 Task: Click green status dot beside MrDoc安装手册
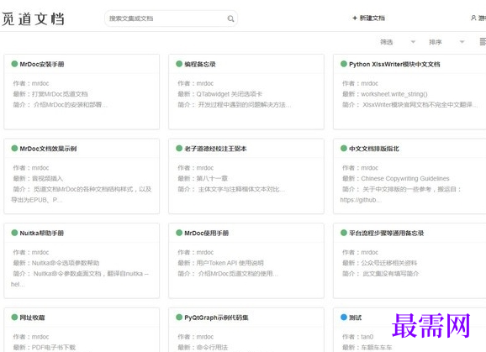coord(14,64)
